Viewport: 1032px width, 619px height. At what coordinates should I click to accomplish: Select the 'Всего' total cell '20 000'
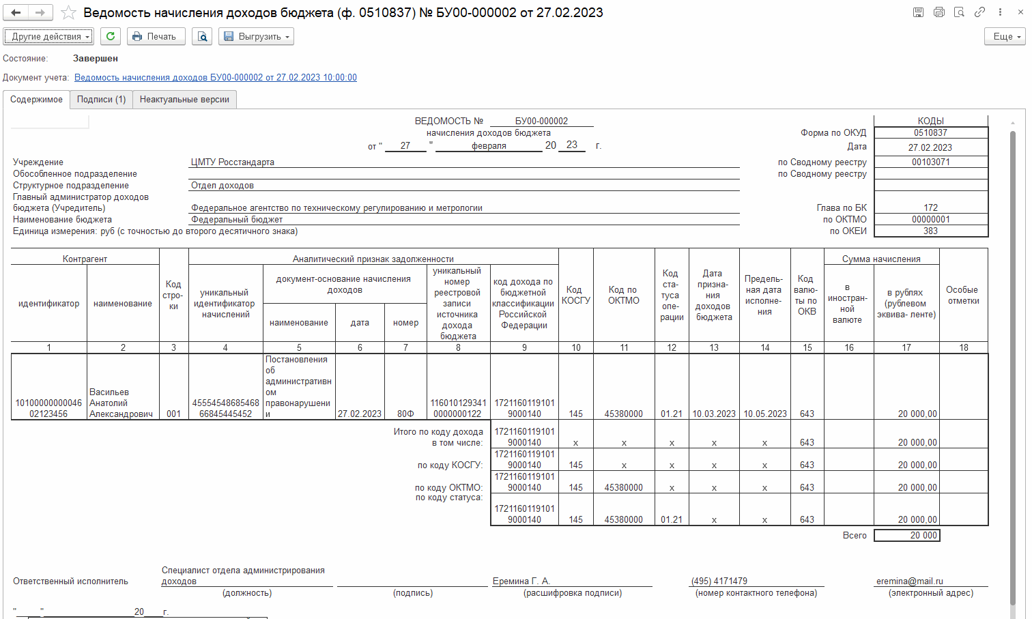(907, 535)
